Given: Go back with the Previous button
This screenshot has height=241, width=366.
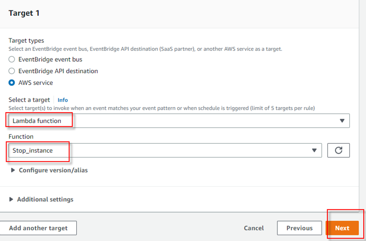Looking at the screenshot, I should [300, 228].
